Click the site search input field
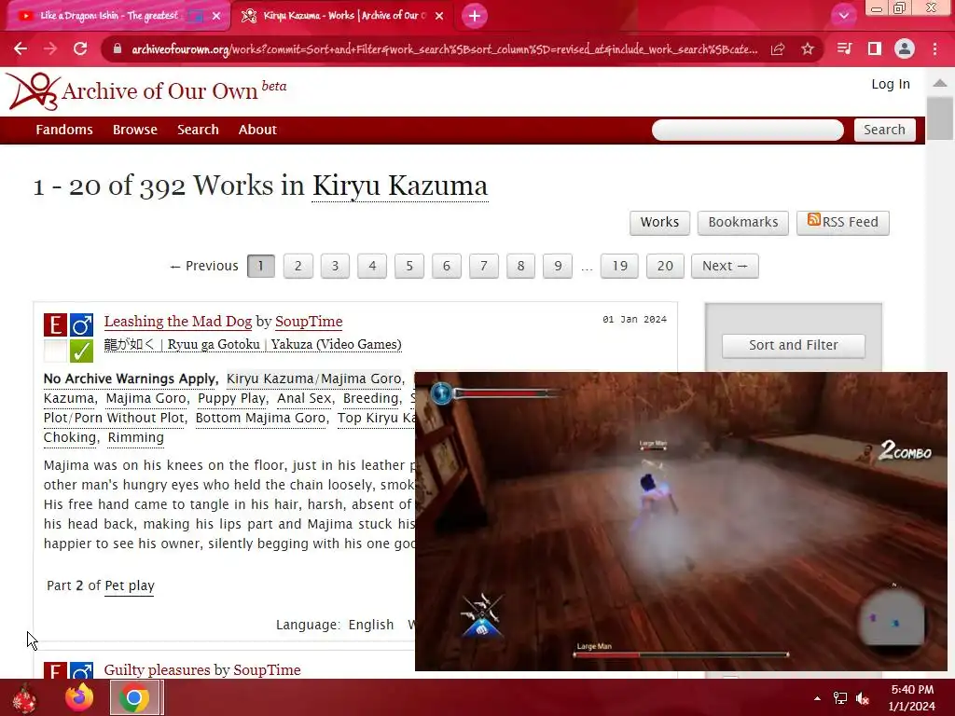This screenshot has height=716, width=955. point(747,130)
